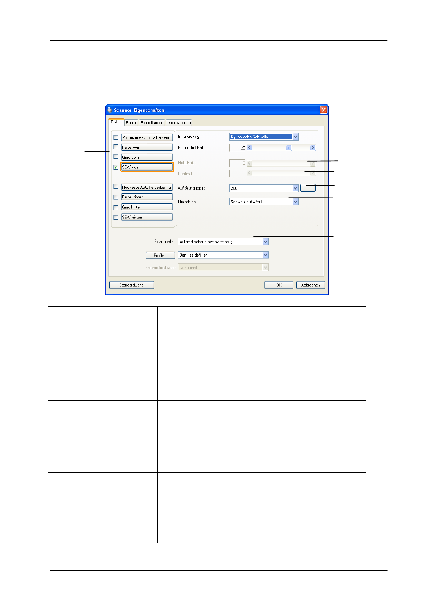Click the Abbrechen button
Image resolution: width=434 pixels, height=608 pixels.
[x=311, y=285]
